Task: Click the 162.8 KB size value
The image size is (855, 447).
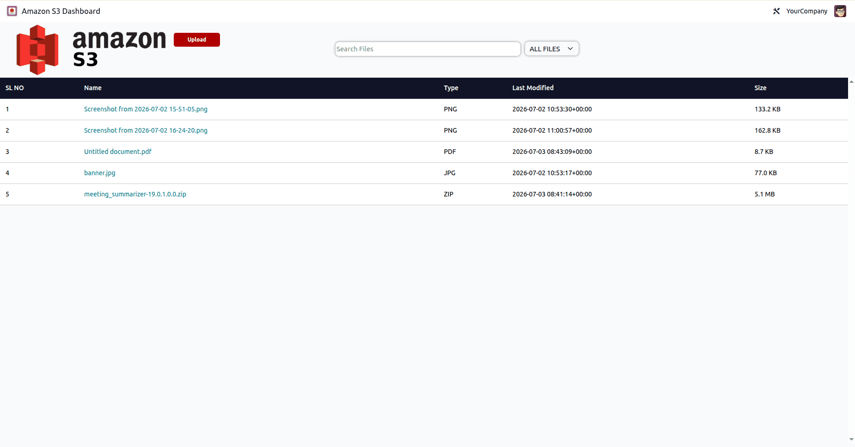Action: pos(768,130)
